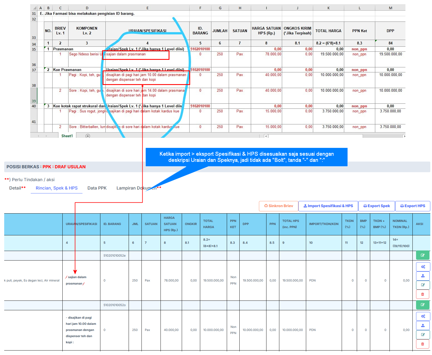Click the green edit button in first category row
The width and height of the screenshot is (432, 355).
pos(422,255)
